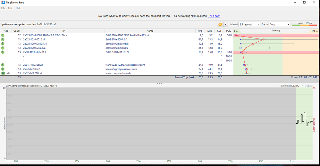The height and width of the screenshot is (166, 320).
Task: Click the 100ms 200ms latency color scale
Action: coord(305,24)
